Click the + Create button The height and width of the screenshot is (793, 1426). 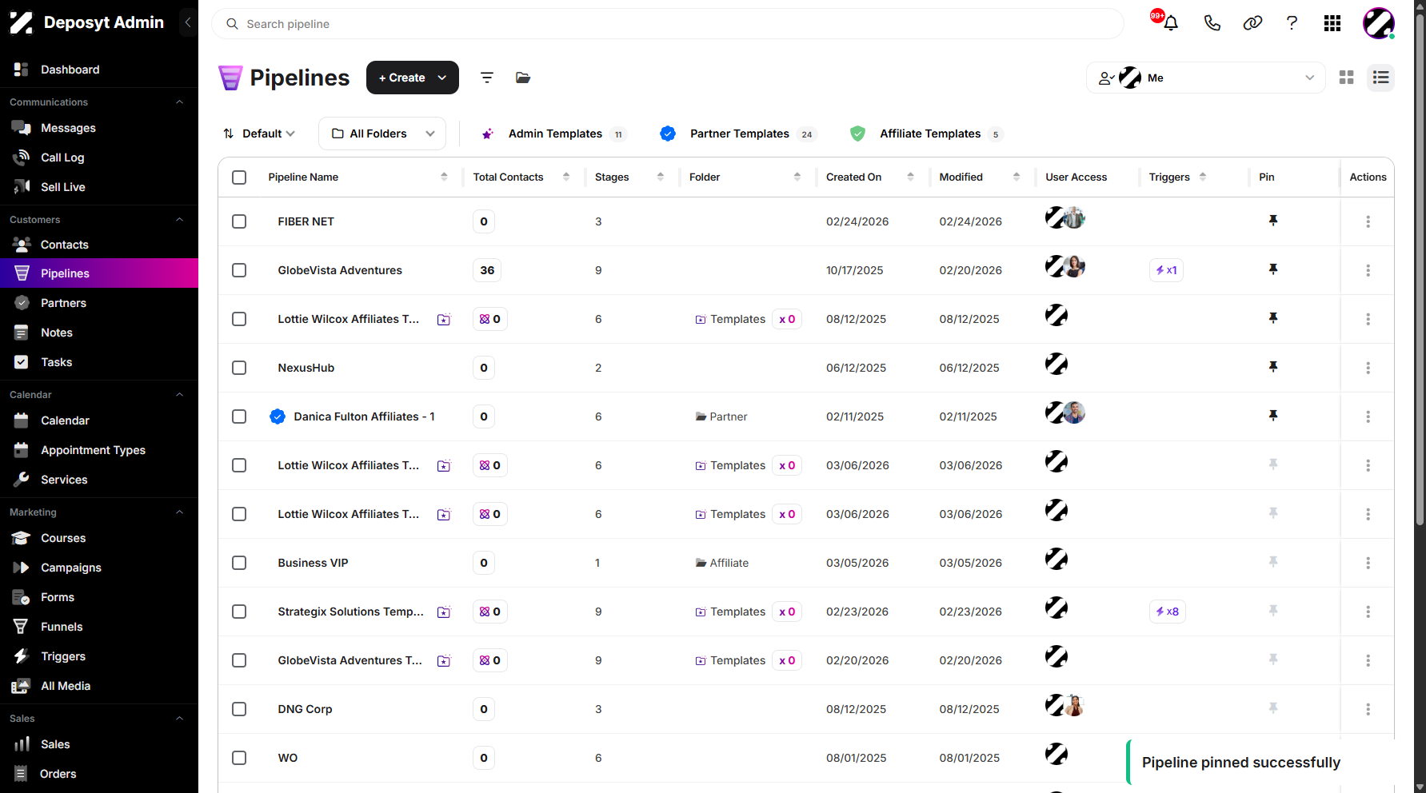click(413, 78)
